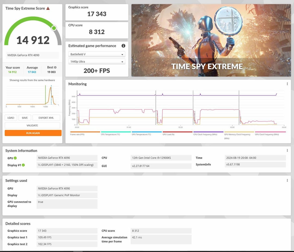Viewport: 294px width, 252px height.
Task: Click the EXPORT XML button
Action: click(x=46, y=118)
